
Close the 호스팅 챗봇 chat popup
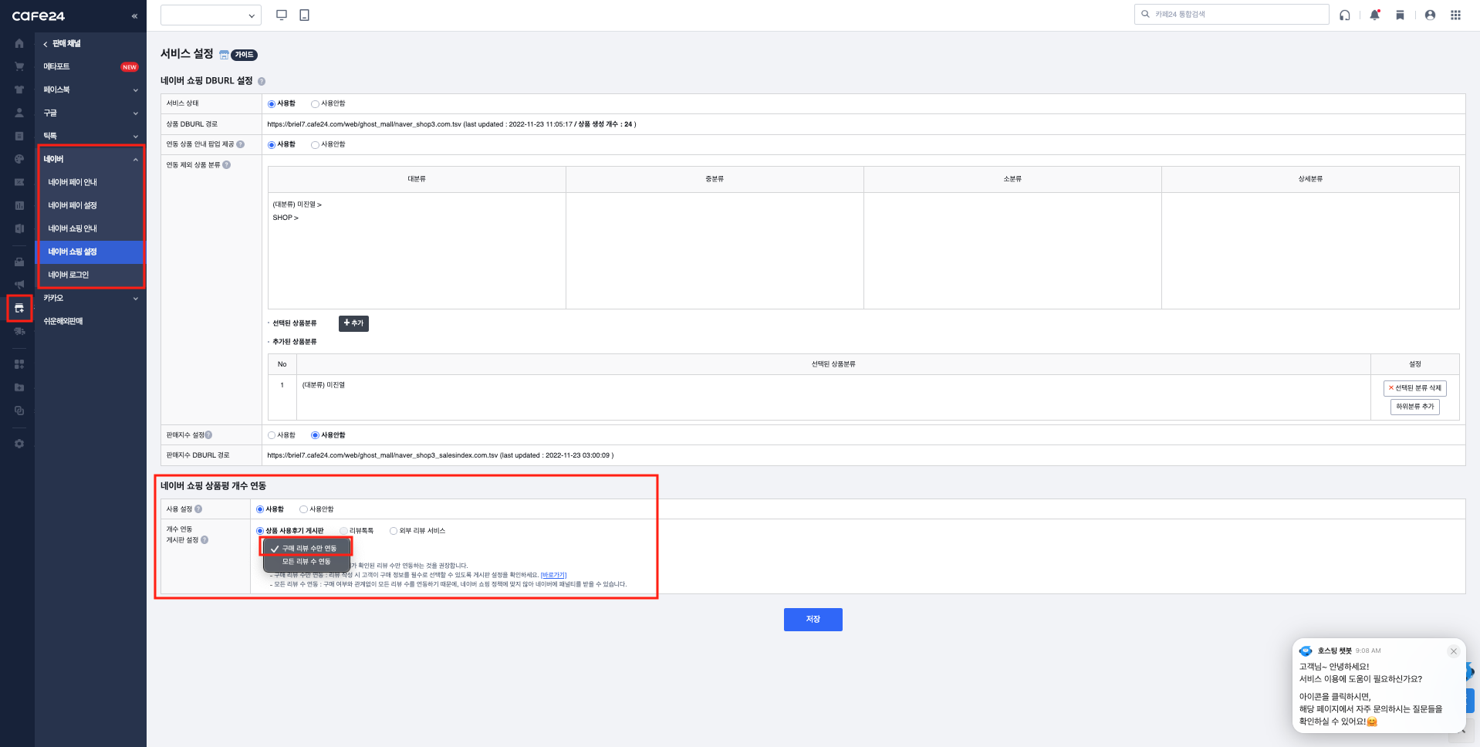pyautogui.click(x=1454, y=651)
